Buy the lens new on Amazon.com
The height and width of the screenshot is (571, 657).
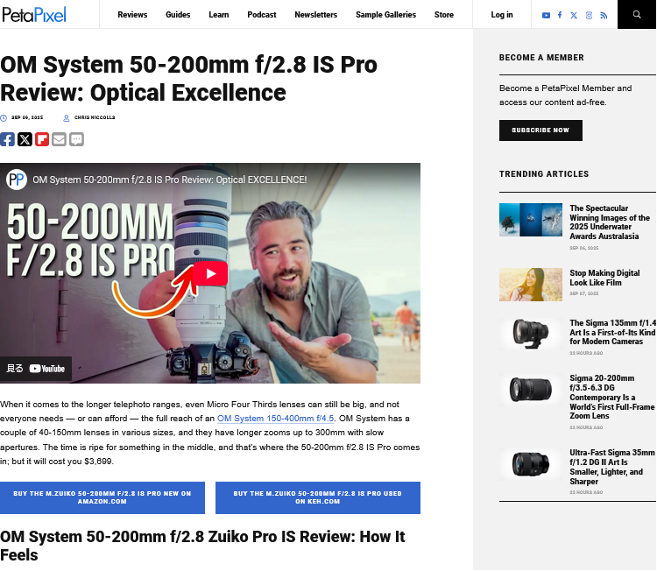click(102, 497)
